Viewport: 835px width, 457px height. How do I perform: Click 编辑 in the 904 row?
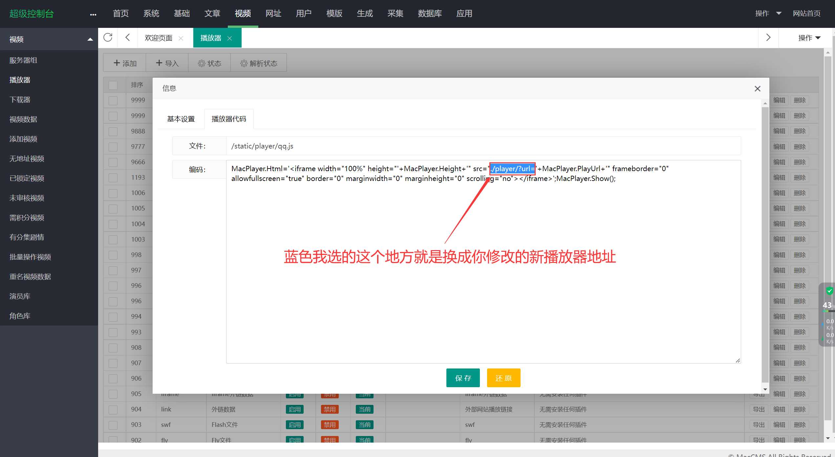tap(779, 409)
